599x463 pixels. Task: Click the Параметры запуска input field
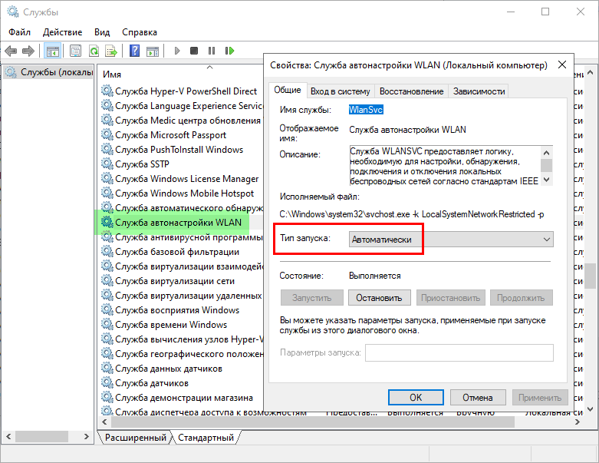459,352
